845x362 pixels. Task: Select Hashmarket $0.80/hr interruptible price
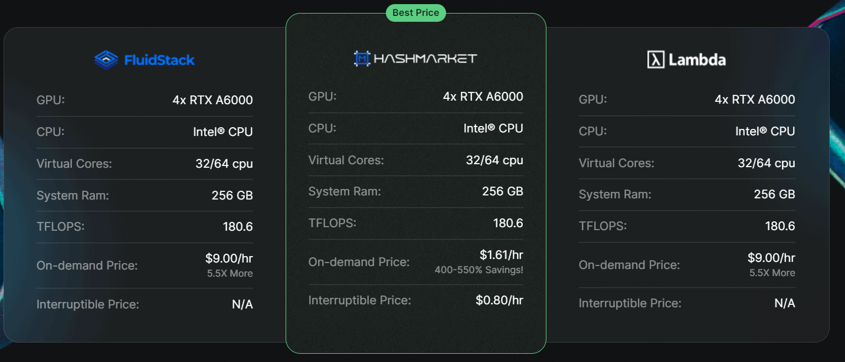[x=500, y=300]
